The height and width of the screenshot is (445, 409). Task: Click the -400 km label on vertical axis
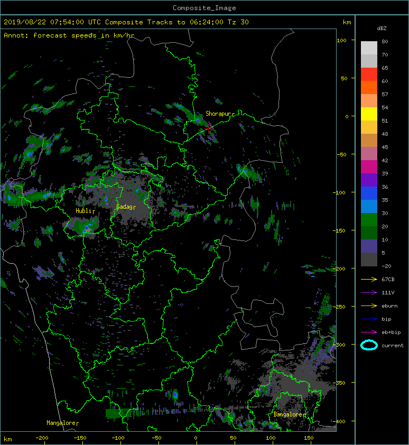pos(340,421)
